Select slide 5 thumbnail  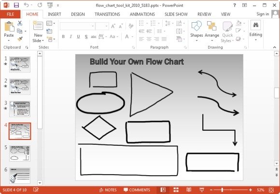click(x=20, y=153)
